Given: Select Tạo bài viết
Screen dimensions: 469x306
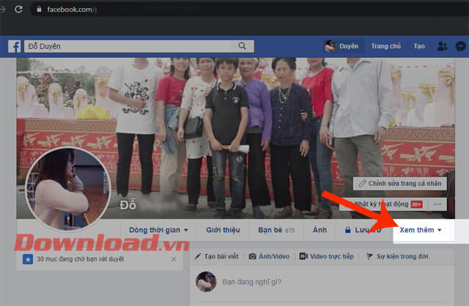Looking at the screenshot, I should click(217, 256).
